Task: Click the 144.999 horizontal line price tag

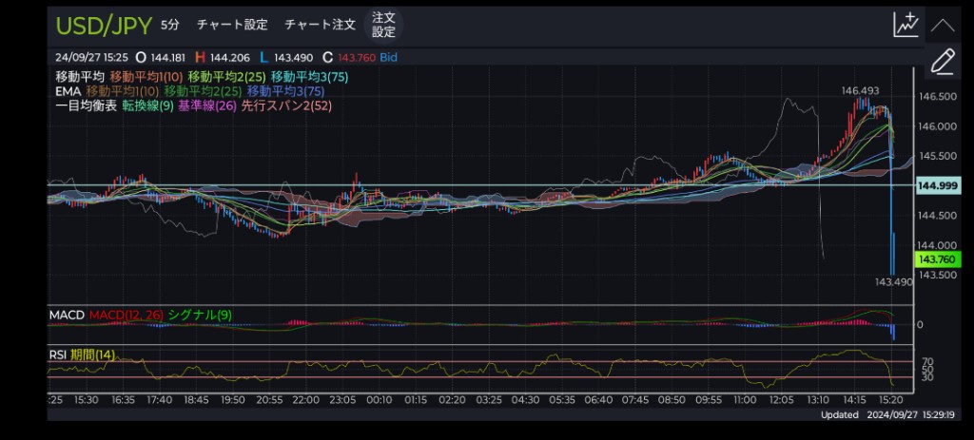Action: tap(936, 186)
